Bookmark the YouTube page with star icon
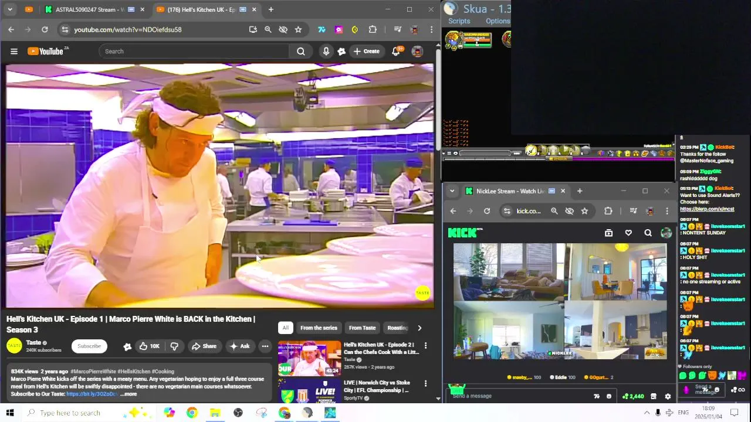Viewport: 751px width, 422px height. pos(298,29)
